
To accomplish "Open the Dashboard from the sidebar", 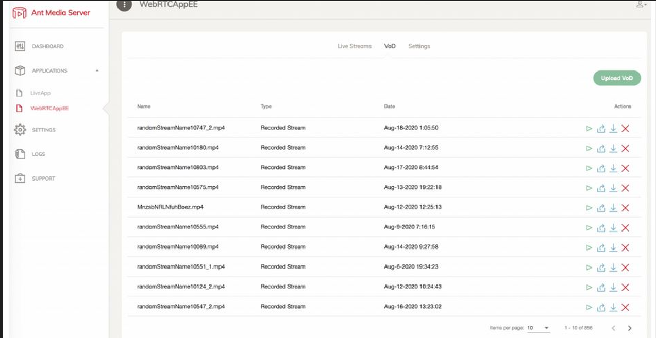I will tap(46, 46).
